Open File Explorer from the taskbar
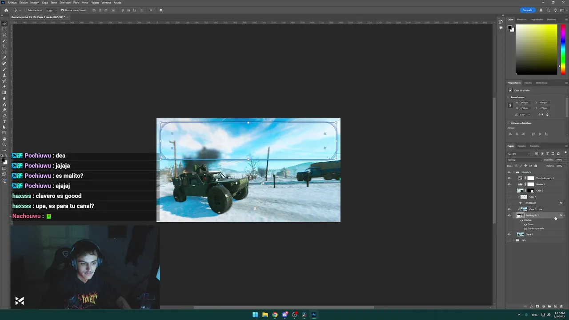This screenshot has width=569, height=320. [265, 315]
